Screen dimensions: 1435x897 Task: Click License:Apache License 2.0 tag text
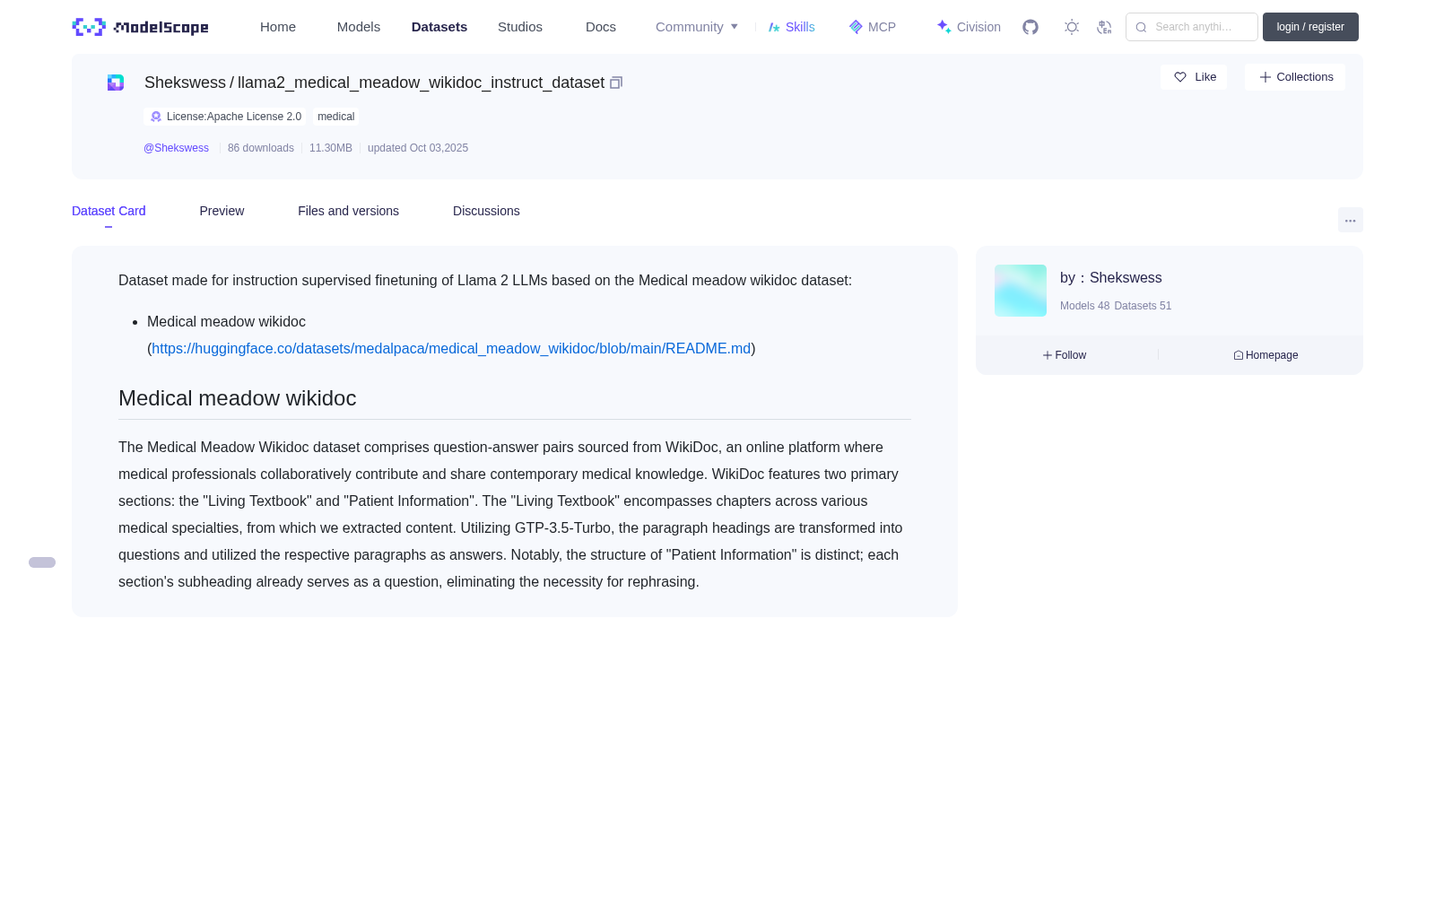pyautogui.click(x=234, y=117)
